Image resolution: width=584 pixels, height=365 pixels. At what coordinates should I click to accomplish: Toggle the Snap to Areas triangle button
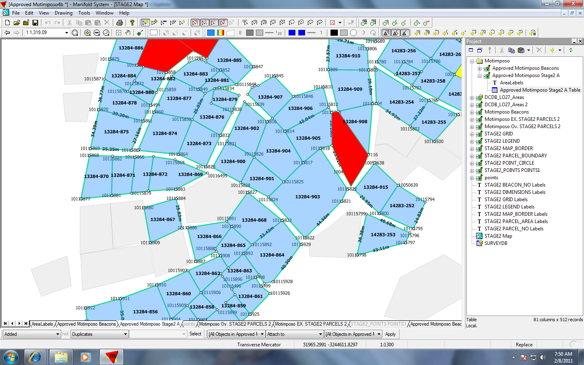click(386, 33)
